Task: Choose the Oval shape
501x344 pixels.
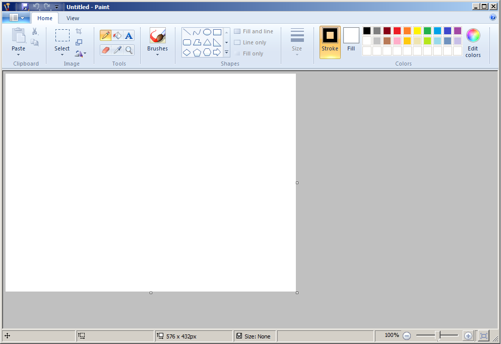Action: point(207,32)
